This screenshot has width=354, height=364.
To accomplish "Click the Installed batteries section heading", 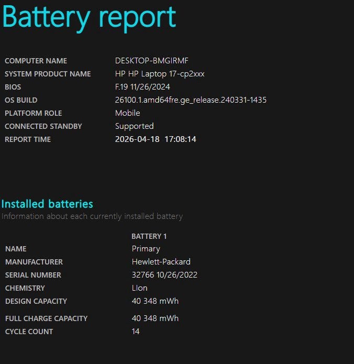I will [47, 204].
